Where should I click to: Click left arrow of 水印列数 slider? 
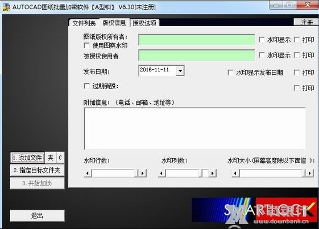[x=161, y=173]
